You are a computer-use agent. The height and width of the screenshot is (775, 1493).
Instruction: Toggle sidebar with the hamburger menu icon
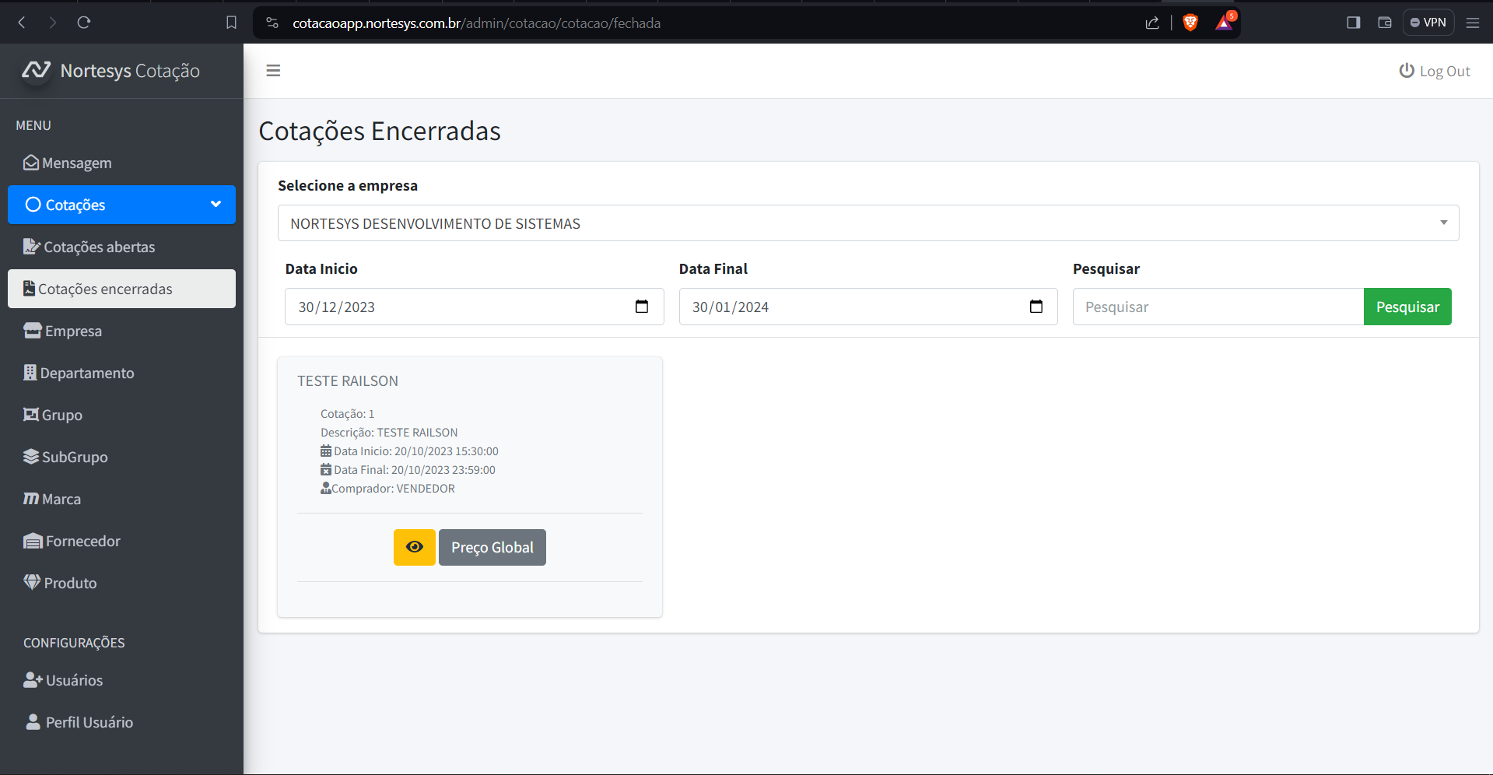(273, 71)
